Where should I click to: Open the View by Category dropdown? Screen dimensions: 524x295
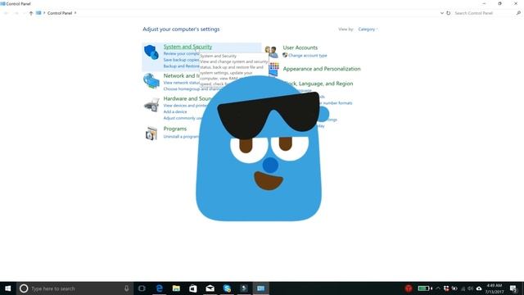[x=368, y=29]
